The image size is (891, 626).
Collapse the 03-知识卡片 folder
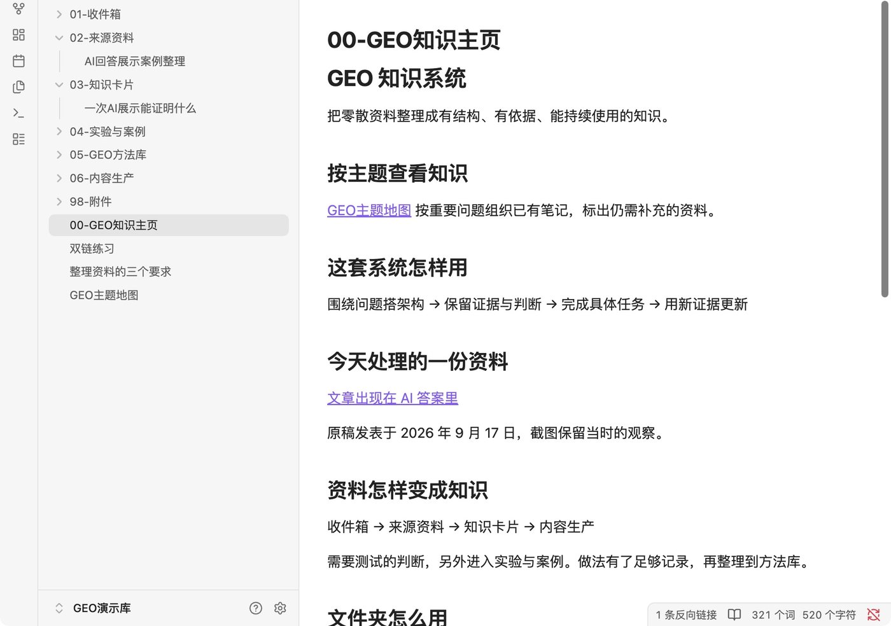(x=59, y=85)
